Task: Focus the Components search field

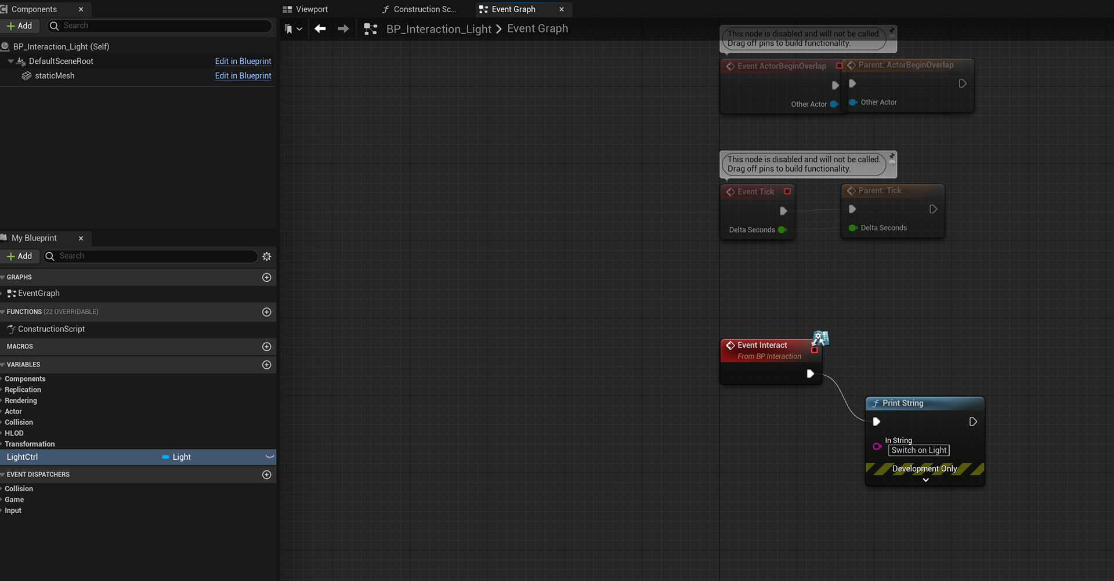Action: pyautogui.click(x=160, y=26)
